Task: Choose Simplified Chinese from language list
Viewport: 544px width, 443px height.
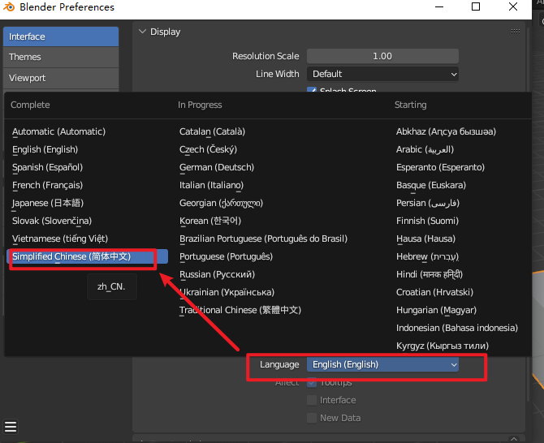Action: click(x=83, y=256)
